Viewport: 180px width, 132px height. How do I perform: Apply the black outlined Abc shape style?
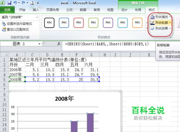click(x=49, y=23)
